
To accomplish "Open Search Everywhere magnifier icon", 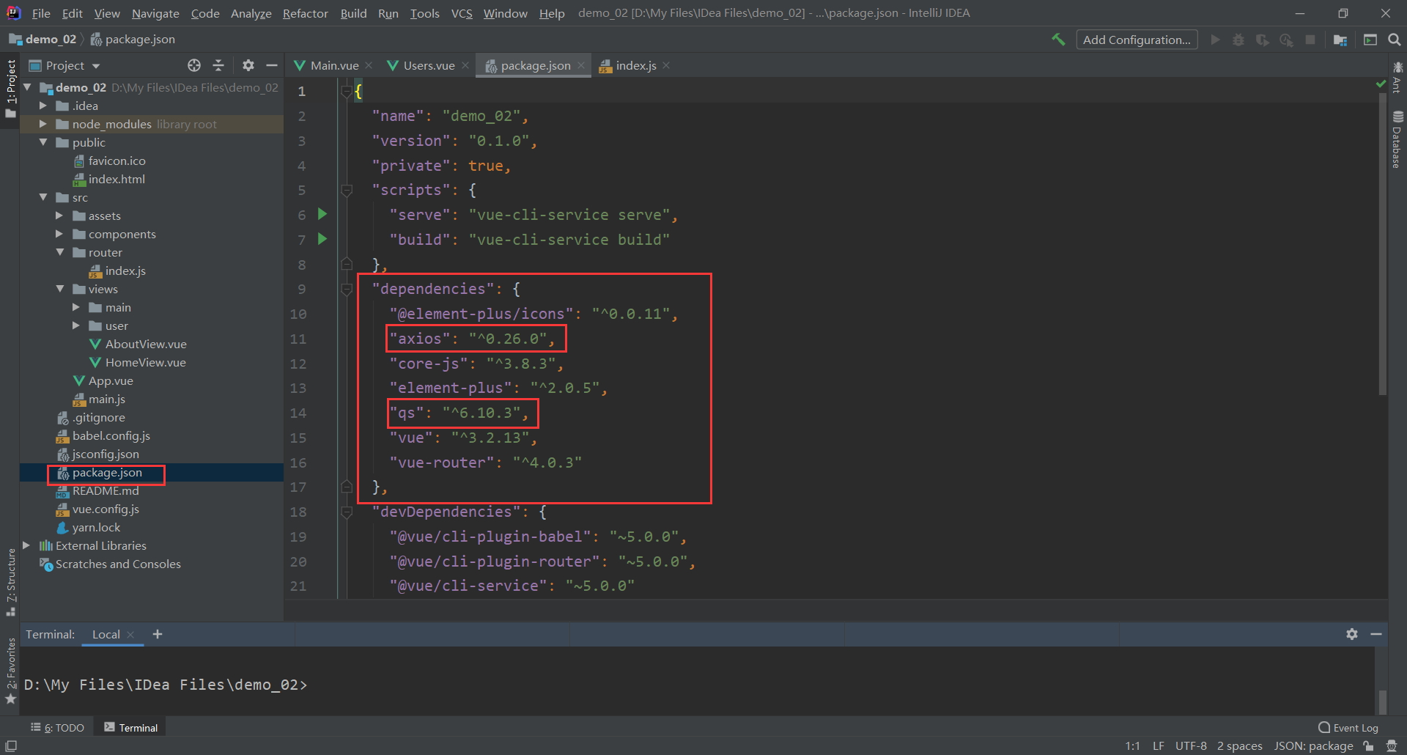I will [x=1395, y=40].
